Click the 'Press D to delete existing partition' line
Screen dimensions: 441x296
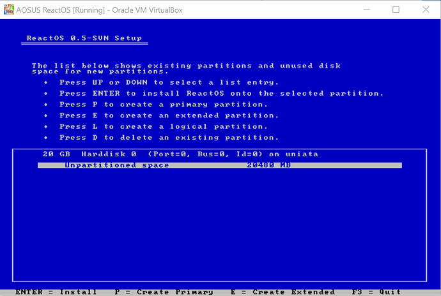tap(169, 137)
